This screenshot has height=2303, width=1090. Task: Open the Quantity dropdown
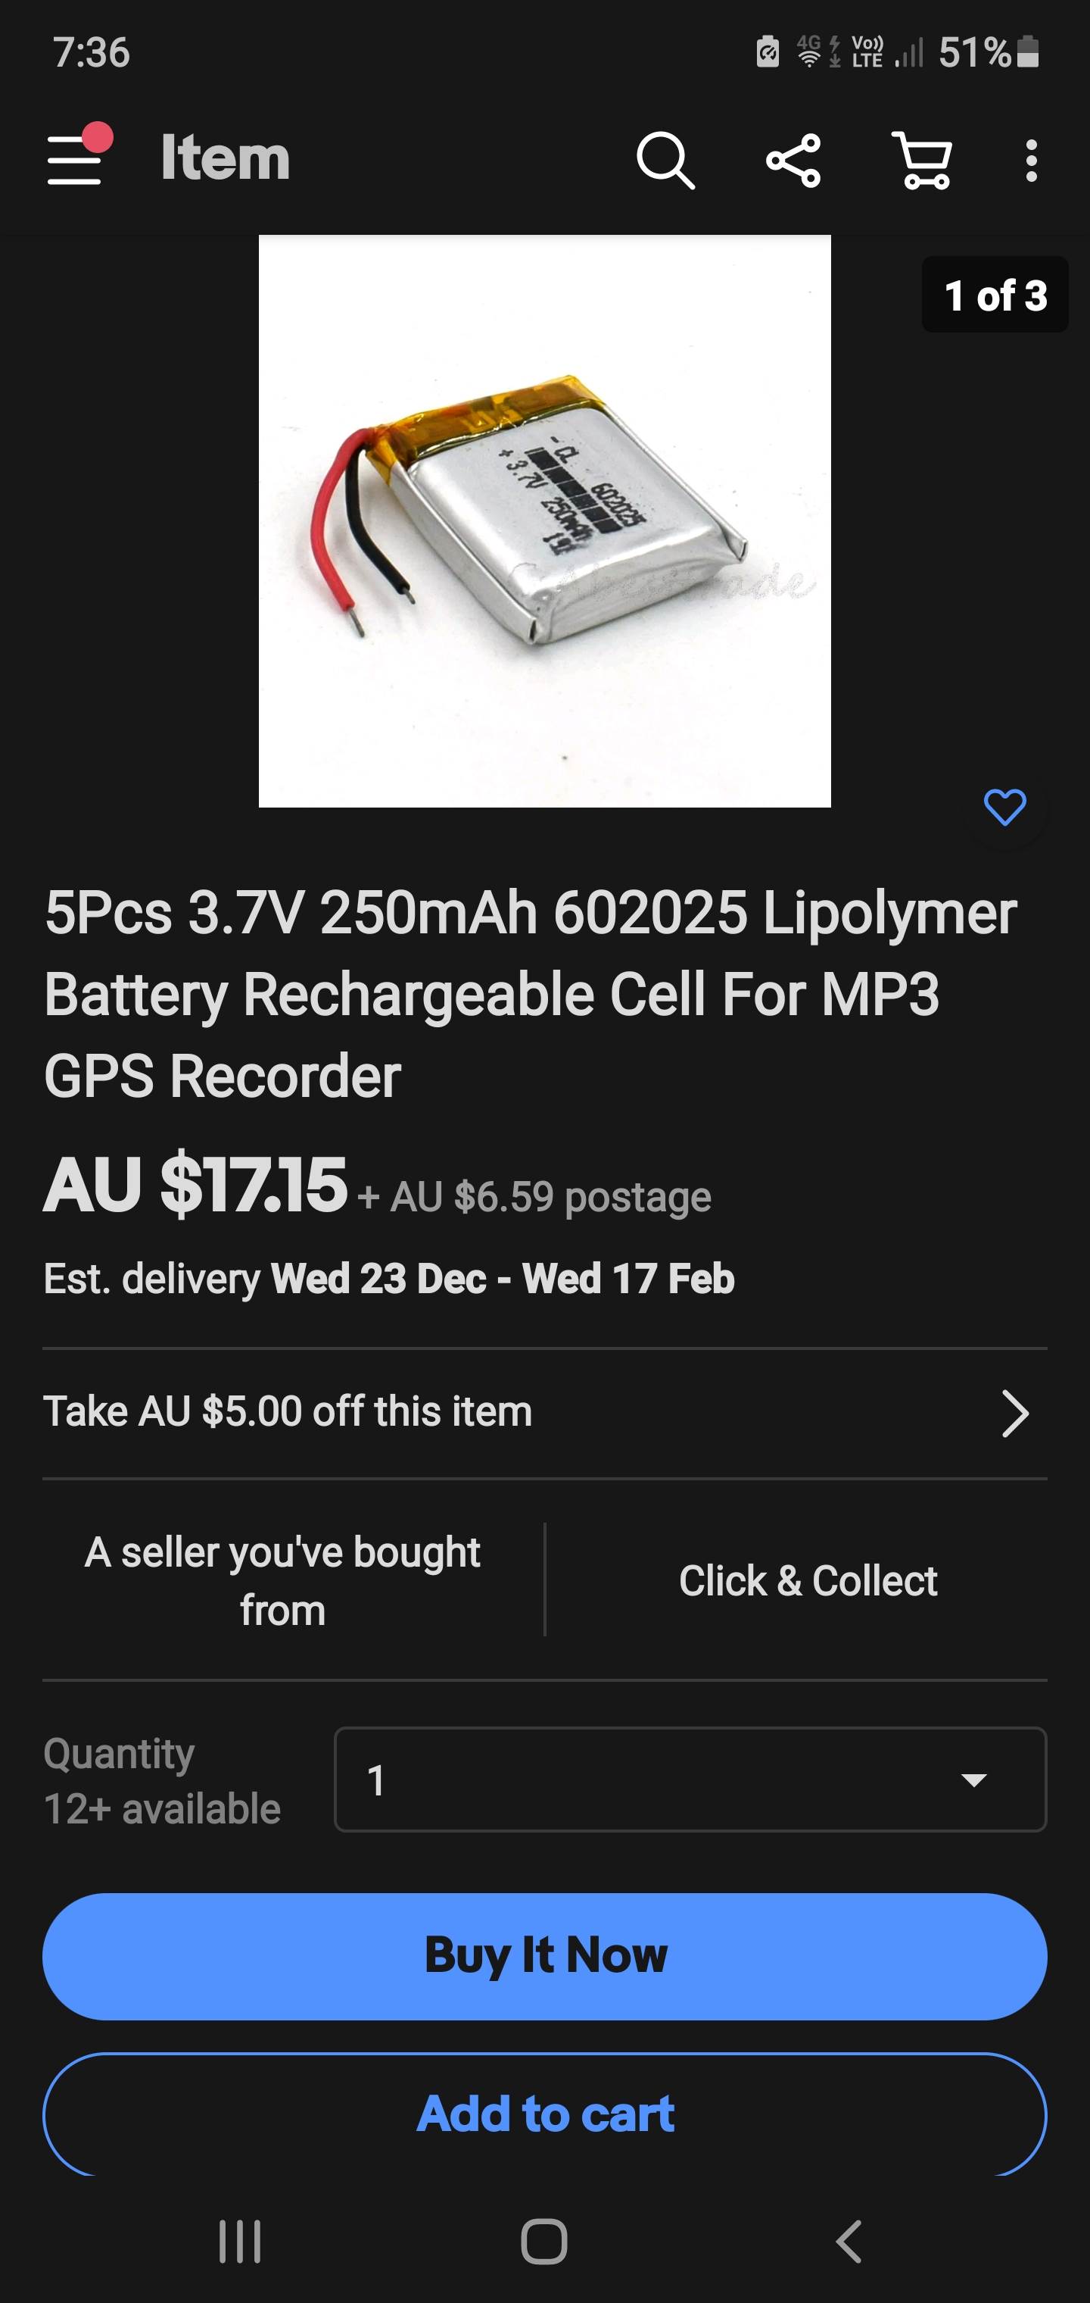[690, 1779]
